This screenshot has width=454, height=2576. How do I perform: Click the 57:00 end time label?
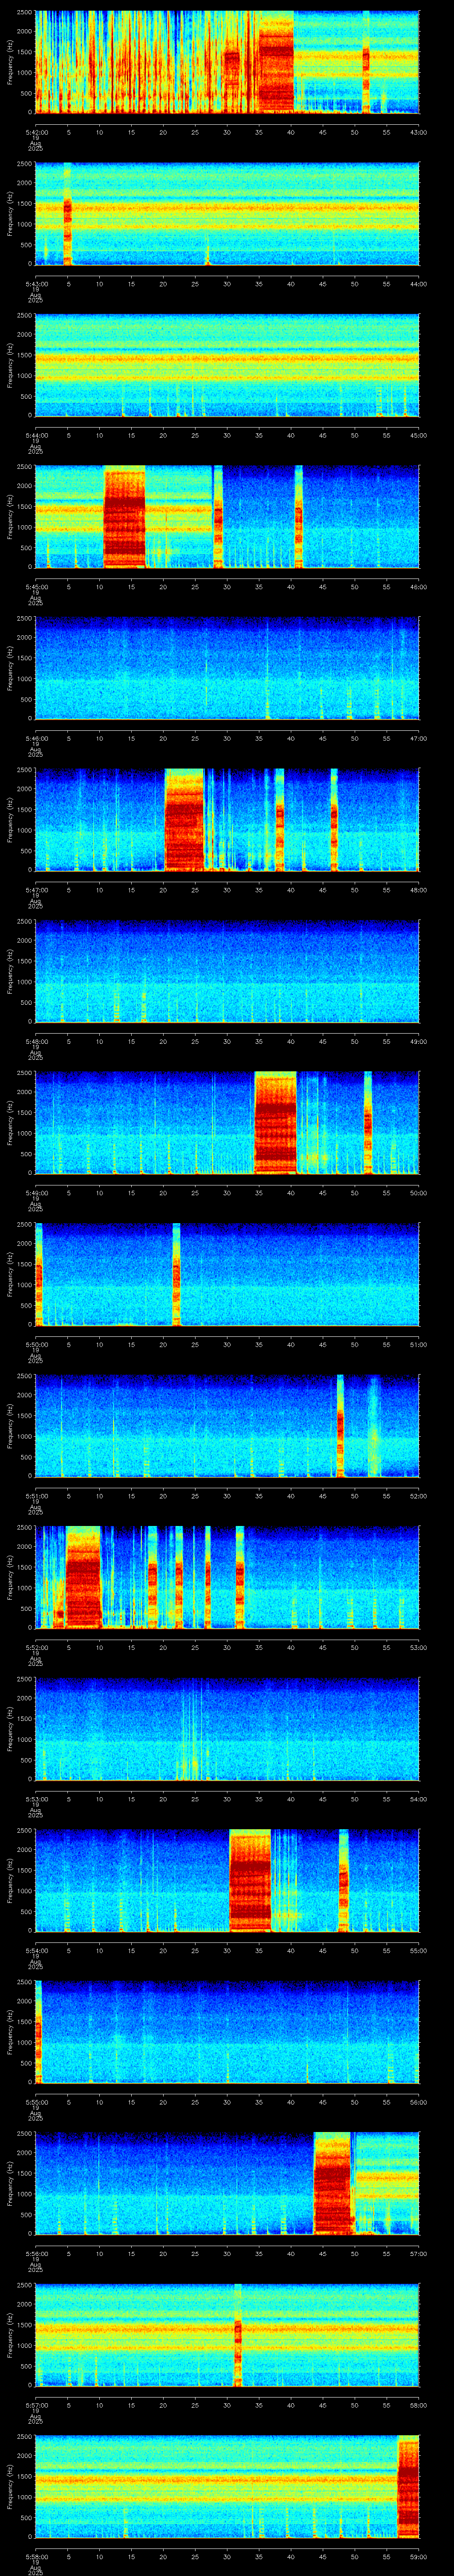coord(418,2254)
